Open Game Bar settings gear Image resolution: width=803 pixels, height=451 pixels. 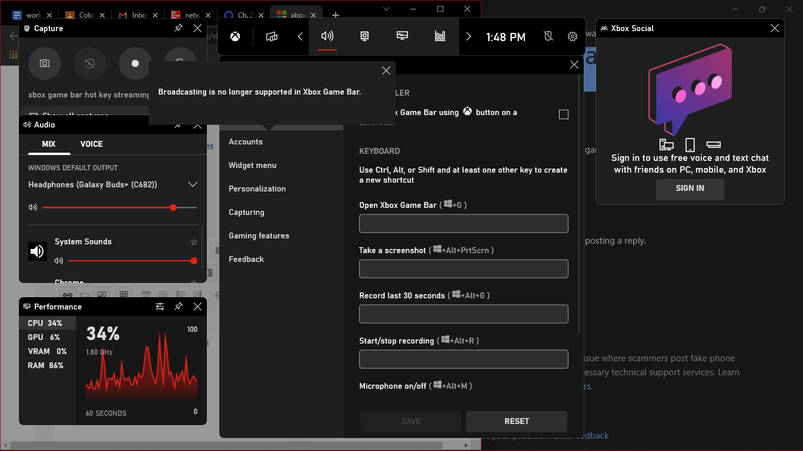pyautogui.click(x=573, y=36)
